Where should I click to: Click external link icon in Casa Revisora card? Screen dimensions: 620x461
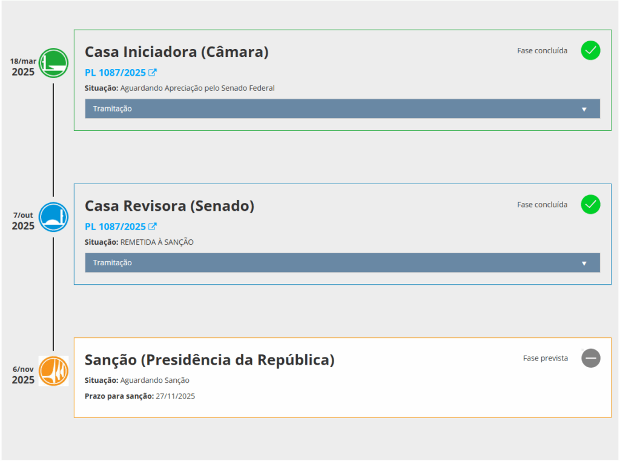click(153, 227)
